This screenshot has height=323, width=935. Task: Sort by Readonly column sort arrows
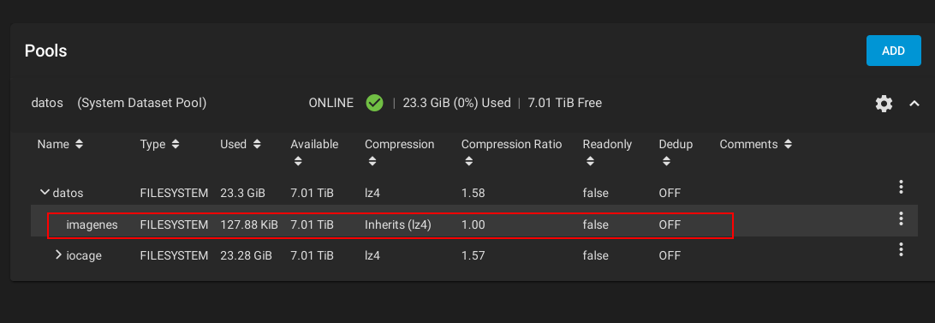coord(590,161)
